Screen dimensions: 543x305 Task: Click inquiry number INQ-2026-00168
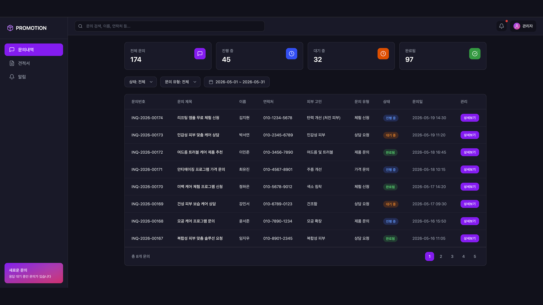[x=147, y=221]
